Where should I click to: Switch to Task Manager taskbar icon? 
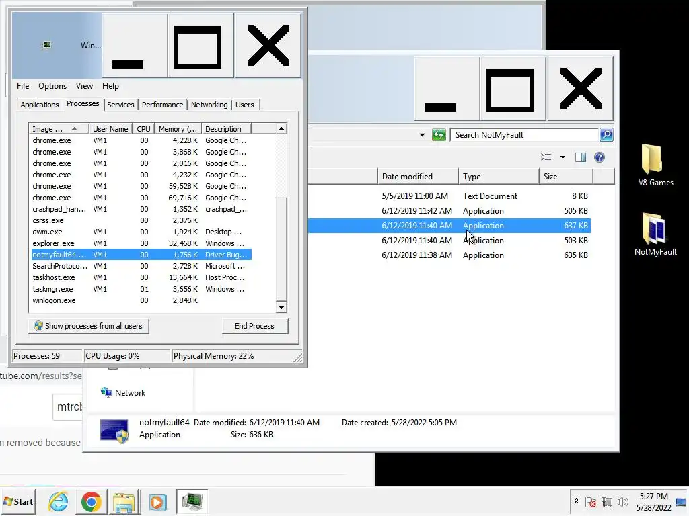192,501
